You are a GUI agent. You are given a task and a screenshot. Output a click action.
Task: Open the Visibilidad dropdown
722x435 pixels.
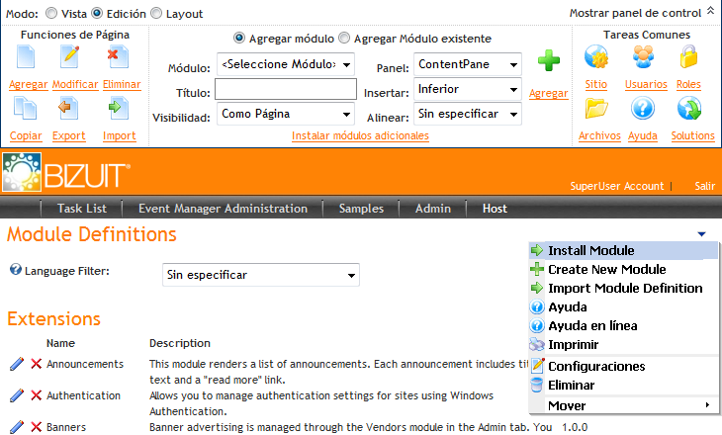click(x=285, y=115)
